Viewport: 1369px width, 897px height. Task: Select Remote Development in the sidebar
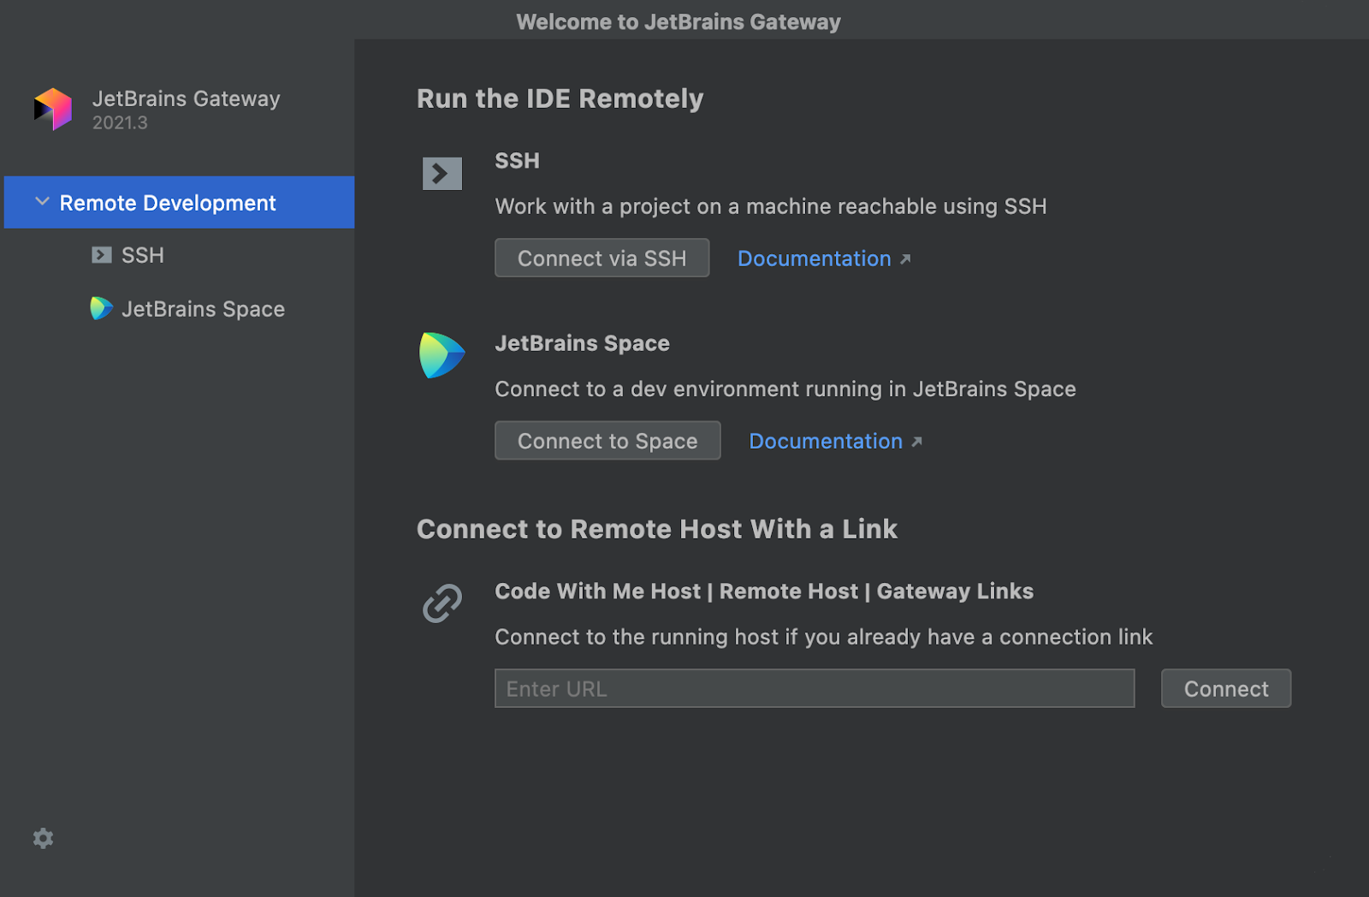point(168,203)
